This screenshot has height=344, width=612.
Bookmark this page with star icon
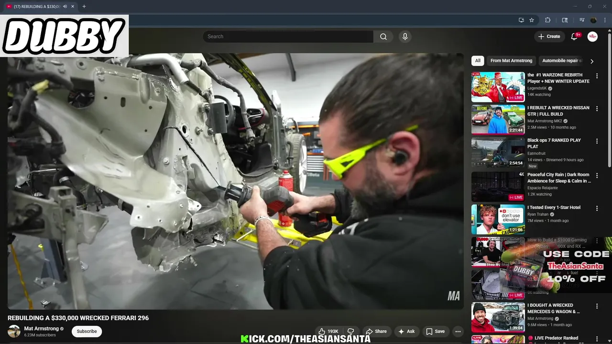(x=532, y=20)
